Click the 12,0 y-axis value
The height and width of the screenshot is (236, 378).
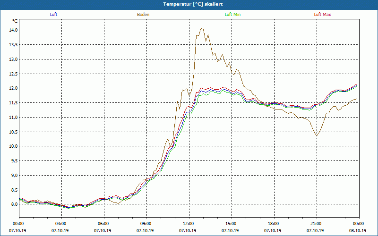13,88
